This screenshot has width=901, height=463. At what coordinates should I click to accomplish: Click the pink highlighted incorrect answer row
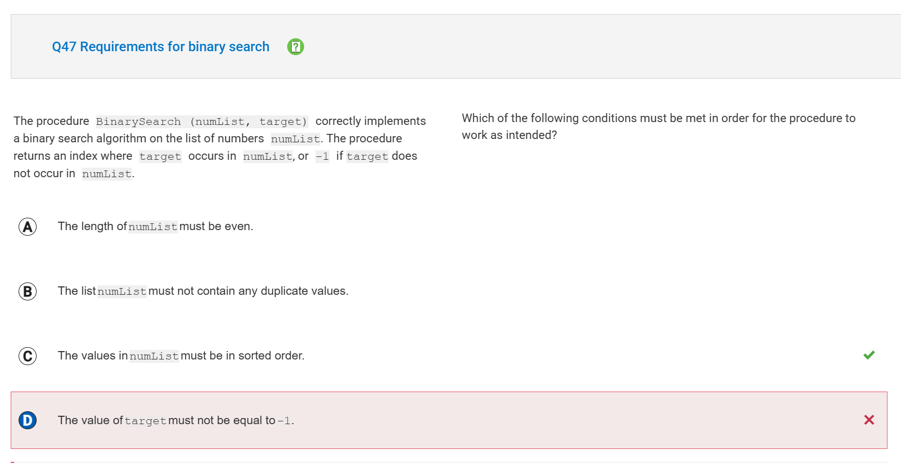click(449, 420)
